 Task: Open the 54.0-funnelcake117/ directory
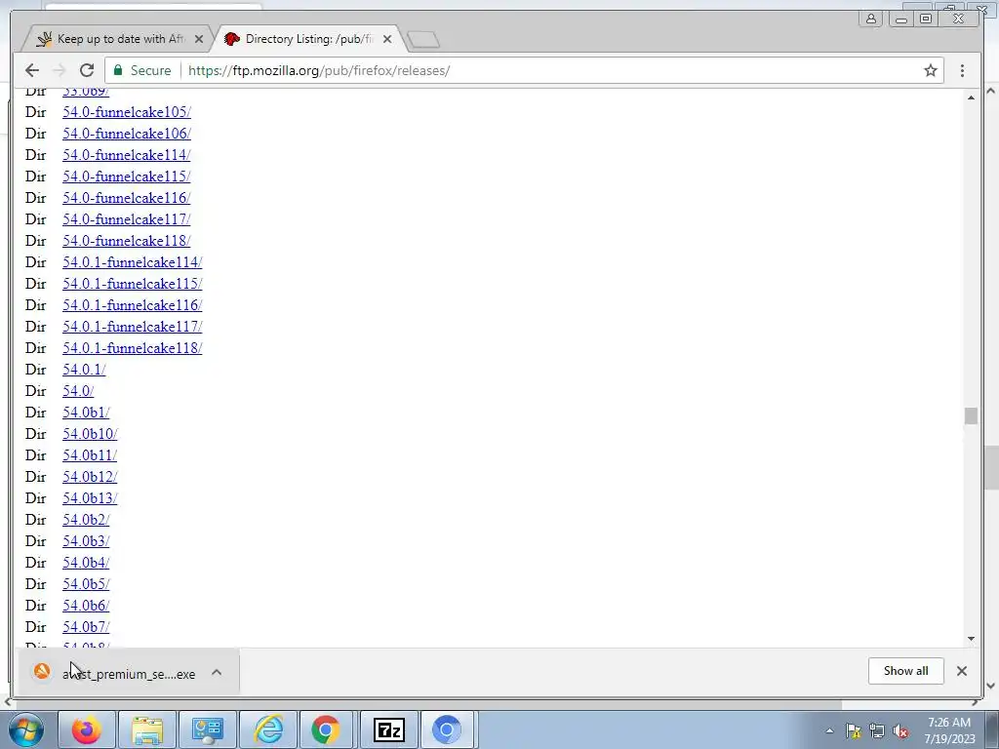point(126,219)
